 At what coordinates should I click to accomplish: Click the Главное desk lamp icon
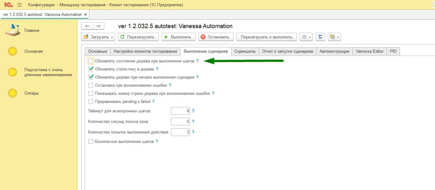[x=13, y=30]
